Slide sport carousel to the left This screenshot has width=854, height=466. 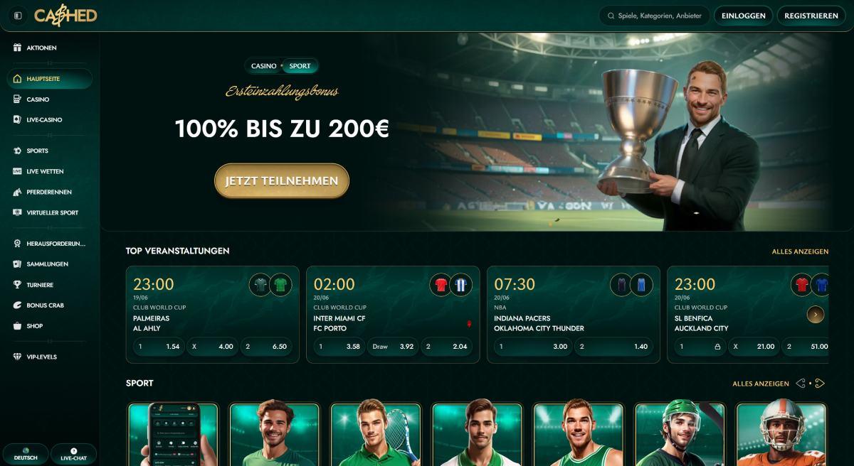point(801,384)
